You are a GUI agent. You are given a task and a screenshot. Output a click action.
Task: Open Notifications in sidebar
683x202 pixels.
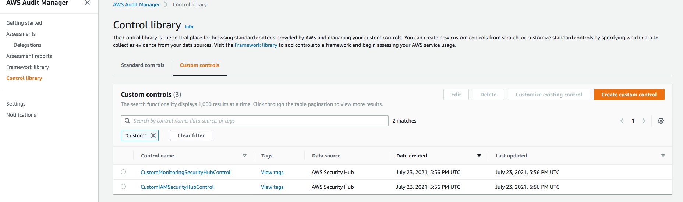click(21, 115)
